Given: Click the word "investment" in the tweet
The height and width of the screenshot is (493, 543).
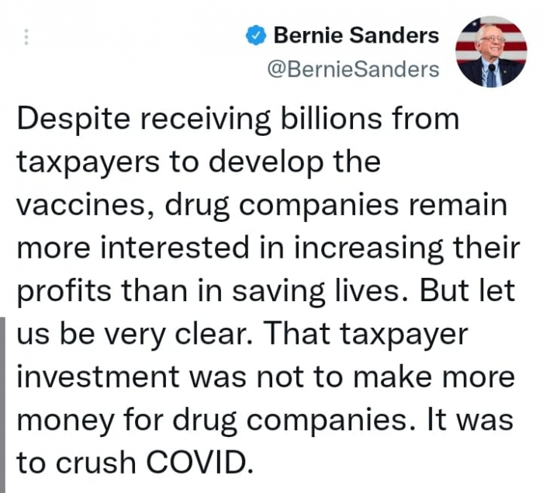Looking at the screenshot, I should pyautogui.click(x=93, y=377).
